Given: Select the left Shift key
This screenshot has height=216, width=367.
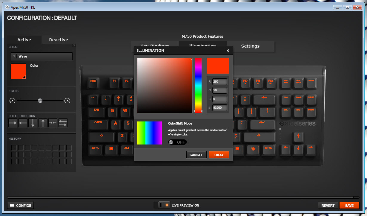Looking at the screenshot, I should pos(102,137).
